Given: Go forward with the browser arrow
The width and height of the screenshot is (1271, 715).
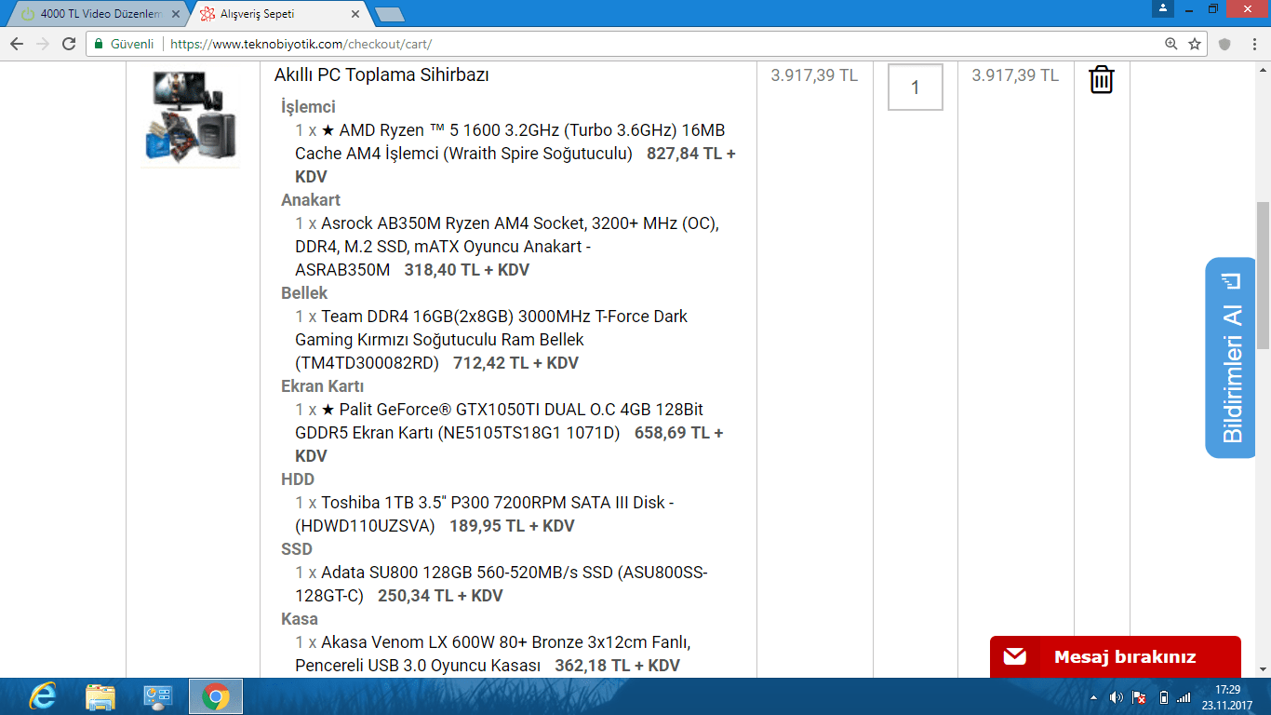Looking at the screenshot, I should pyautogui.click(x=43, y=44).
